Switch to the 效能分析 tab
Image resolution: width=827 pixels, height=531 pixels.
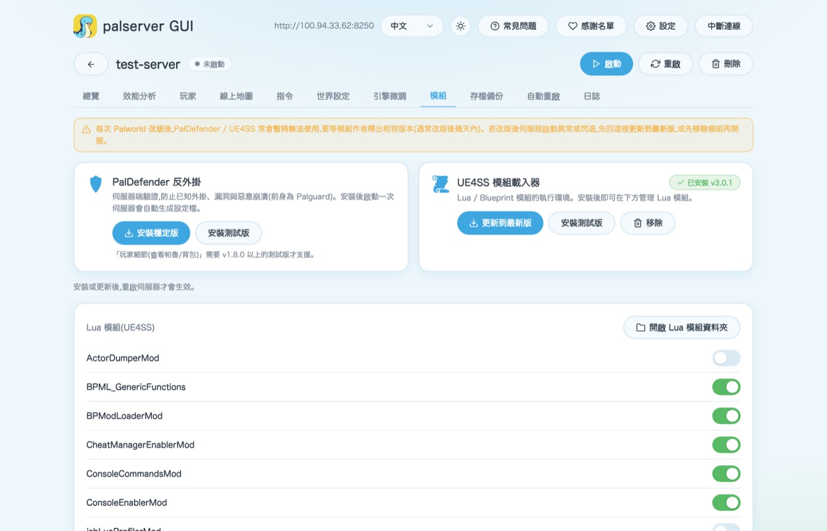[139, 96]
